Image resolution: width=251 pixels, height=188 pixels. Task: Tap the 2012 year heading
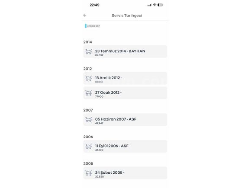tap(87, 69)
